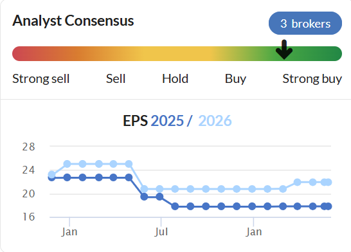Screen dimensions: 351x252
Task: Toggle the 2025 EPS series legend
Action: [x=167, y=121]
